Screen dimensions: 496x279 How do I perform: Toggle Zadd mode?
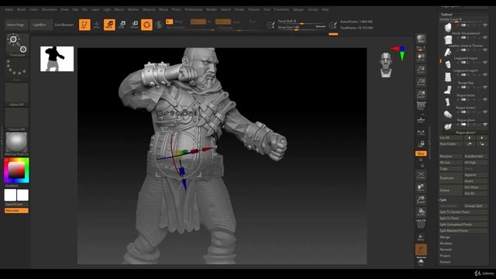[x=223, y=22]
